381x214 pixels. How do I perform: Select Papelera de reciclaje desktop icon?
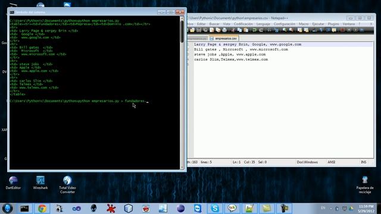[x=365, y=185]
